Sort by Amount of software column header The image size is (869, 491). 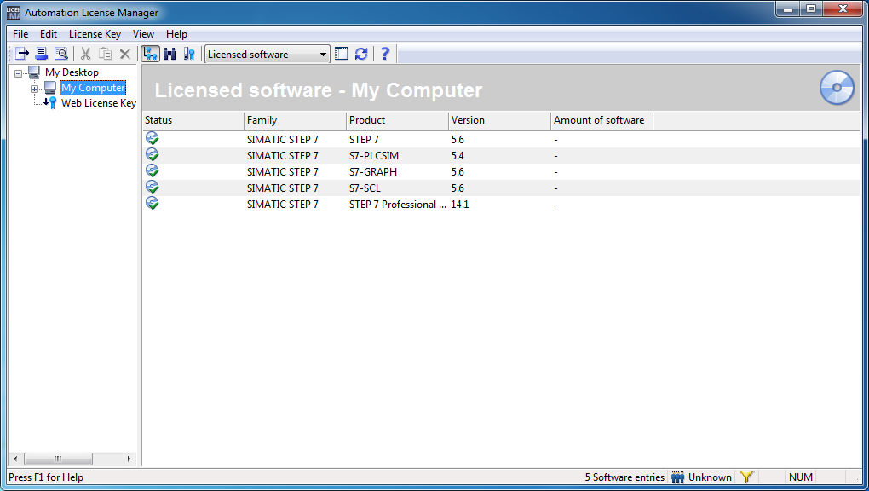[601, 120]
